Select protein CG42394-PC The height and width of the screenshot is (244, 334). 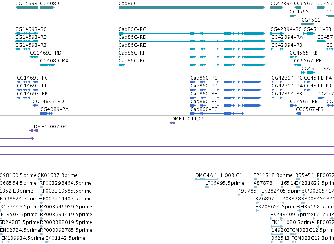[277, 82]
